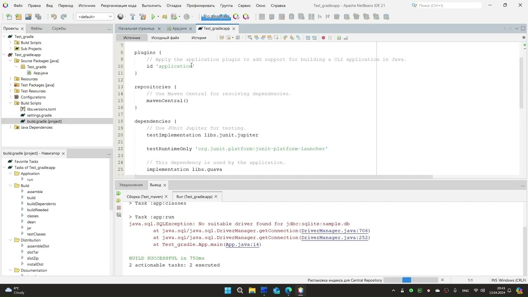Open App.java:14 stack trace link
The width and height of the screenshot is (528, 297).
(242, 245)
